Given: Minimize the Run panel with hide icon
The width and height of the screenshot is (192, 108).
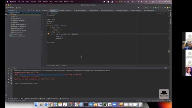Looking at the screenshot, I should tap(168, 68).
